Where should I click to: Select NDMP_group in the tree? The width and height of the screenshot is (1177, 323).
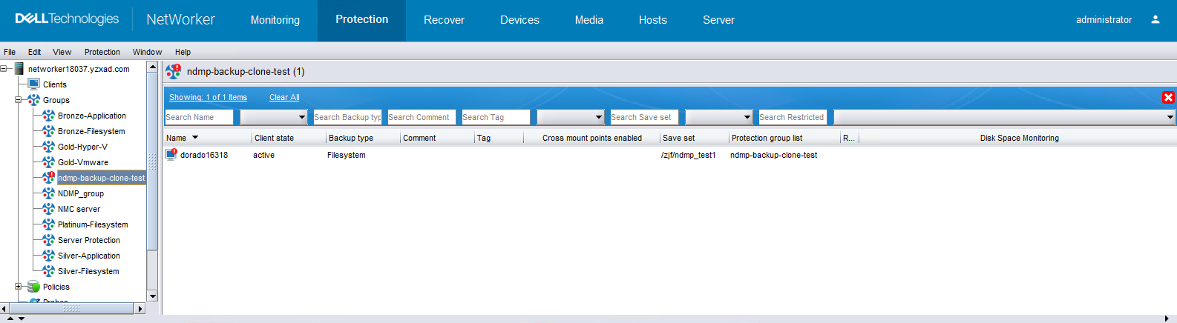(x=81, y=193)
